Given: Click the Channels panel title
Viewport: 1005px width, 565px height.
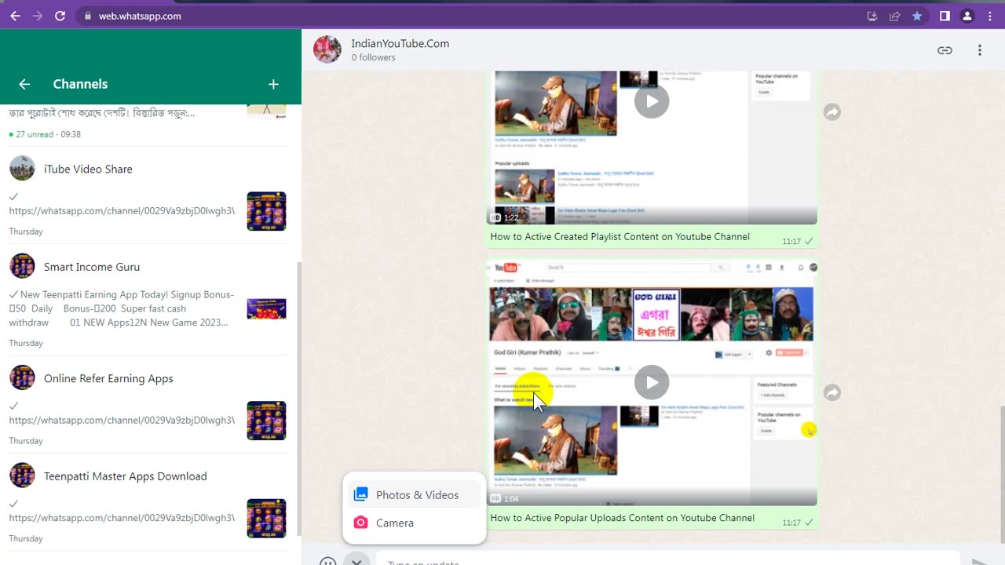Looking at the screenshot, I should [x=80, y=84].
